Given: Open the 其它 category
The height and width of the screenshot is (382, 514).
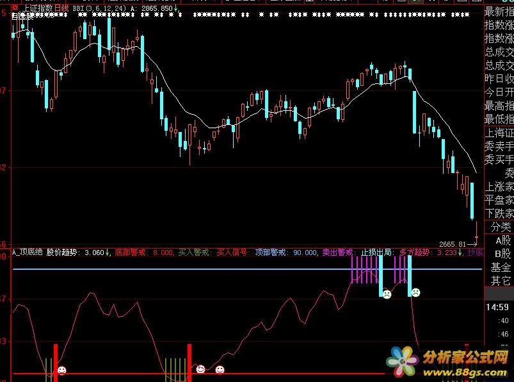Looking at the screenshot, I should (x=499, y=281).
